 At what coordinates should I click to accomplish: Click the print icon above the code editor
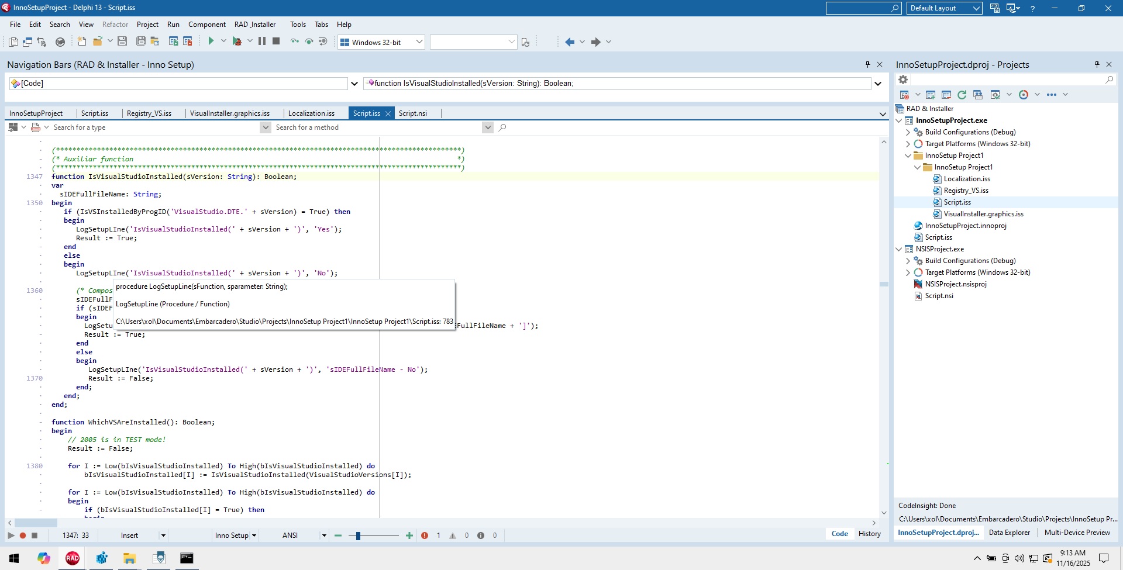pos(36,127)
